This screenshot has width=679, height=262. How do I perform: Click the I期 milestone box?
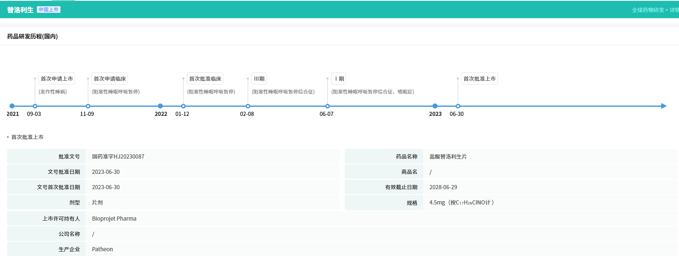(x=339, y=79)
